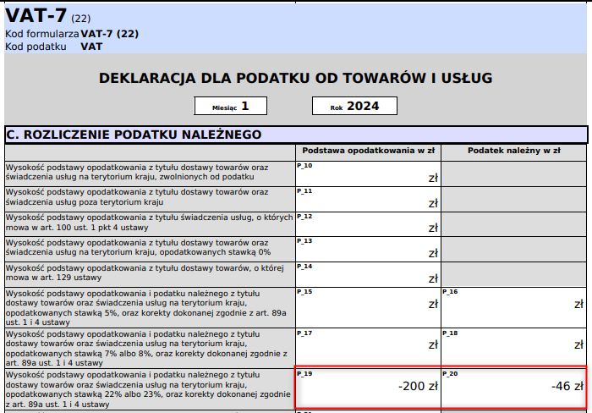This screenshot has width=592, height=413.
Task: Click the P_16 tax due field
Action: click(x=513, y=306)
